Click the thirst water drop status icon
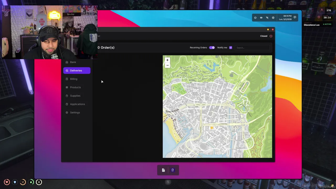The width and height of the screenshot is (336, 189). pos(31,182)
